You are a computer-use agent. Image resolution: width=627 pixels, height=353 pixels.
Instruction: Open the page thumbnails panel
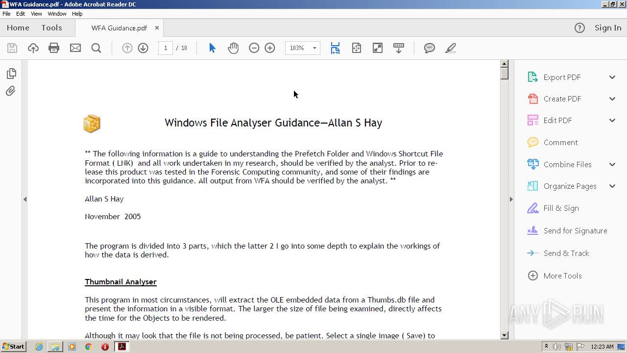(11, 74)
